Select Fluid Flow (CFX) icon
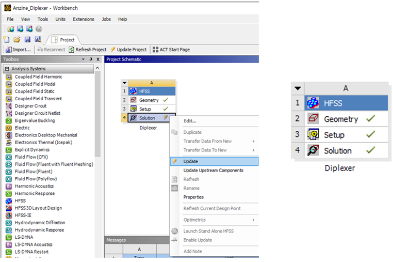The width and height of the screenshot is (393, 262). click(9, 157)
